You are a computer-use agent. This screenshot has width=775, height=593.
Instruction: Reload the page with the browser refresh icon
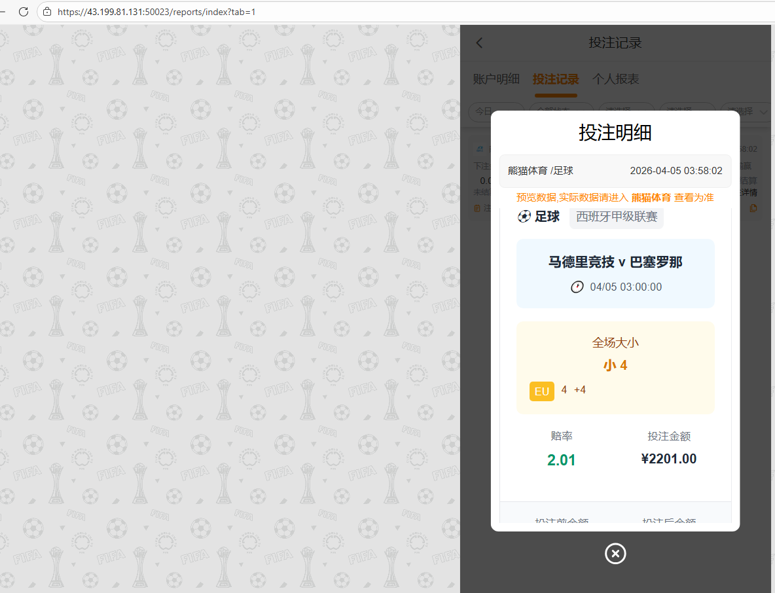tap(24, 12)
